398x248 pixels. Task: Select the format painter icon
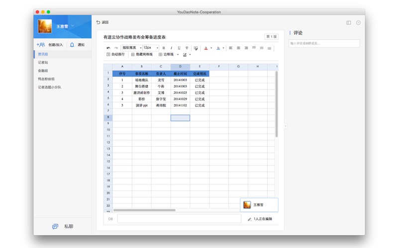[196, 48]
